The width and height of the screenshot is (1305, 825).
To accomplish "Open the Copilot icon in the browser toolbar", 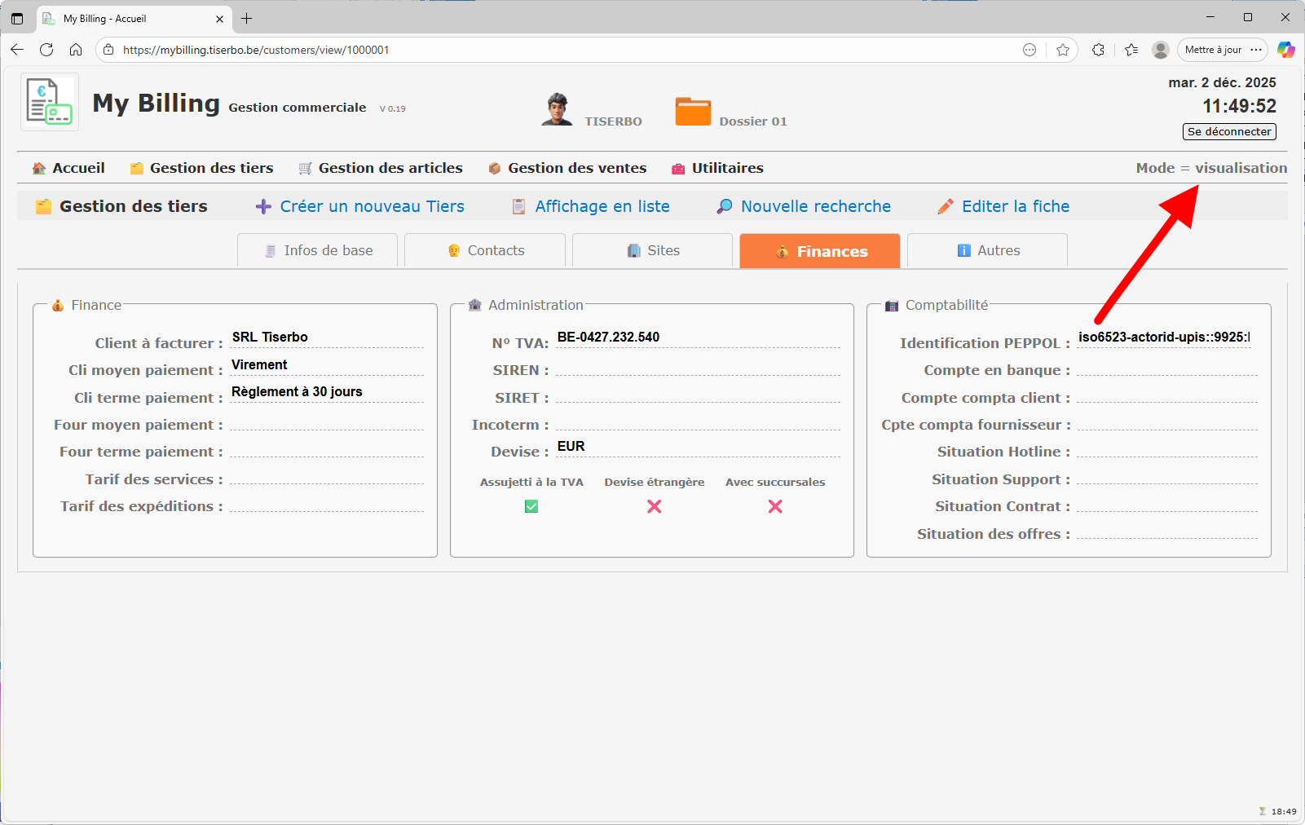I will (x=1285, y=50).
